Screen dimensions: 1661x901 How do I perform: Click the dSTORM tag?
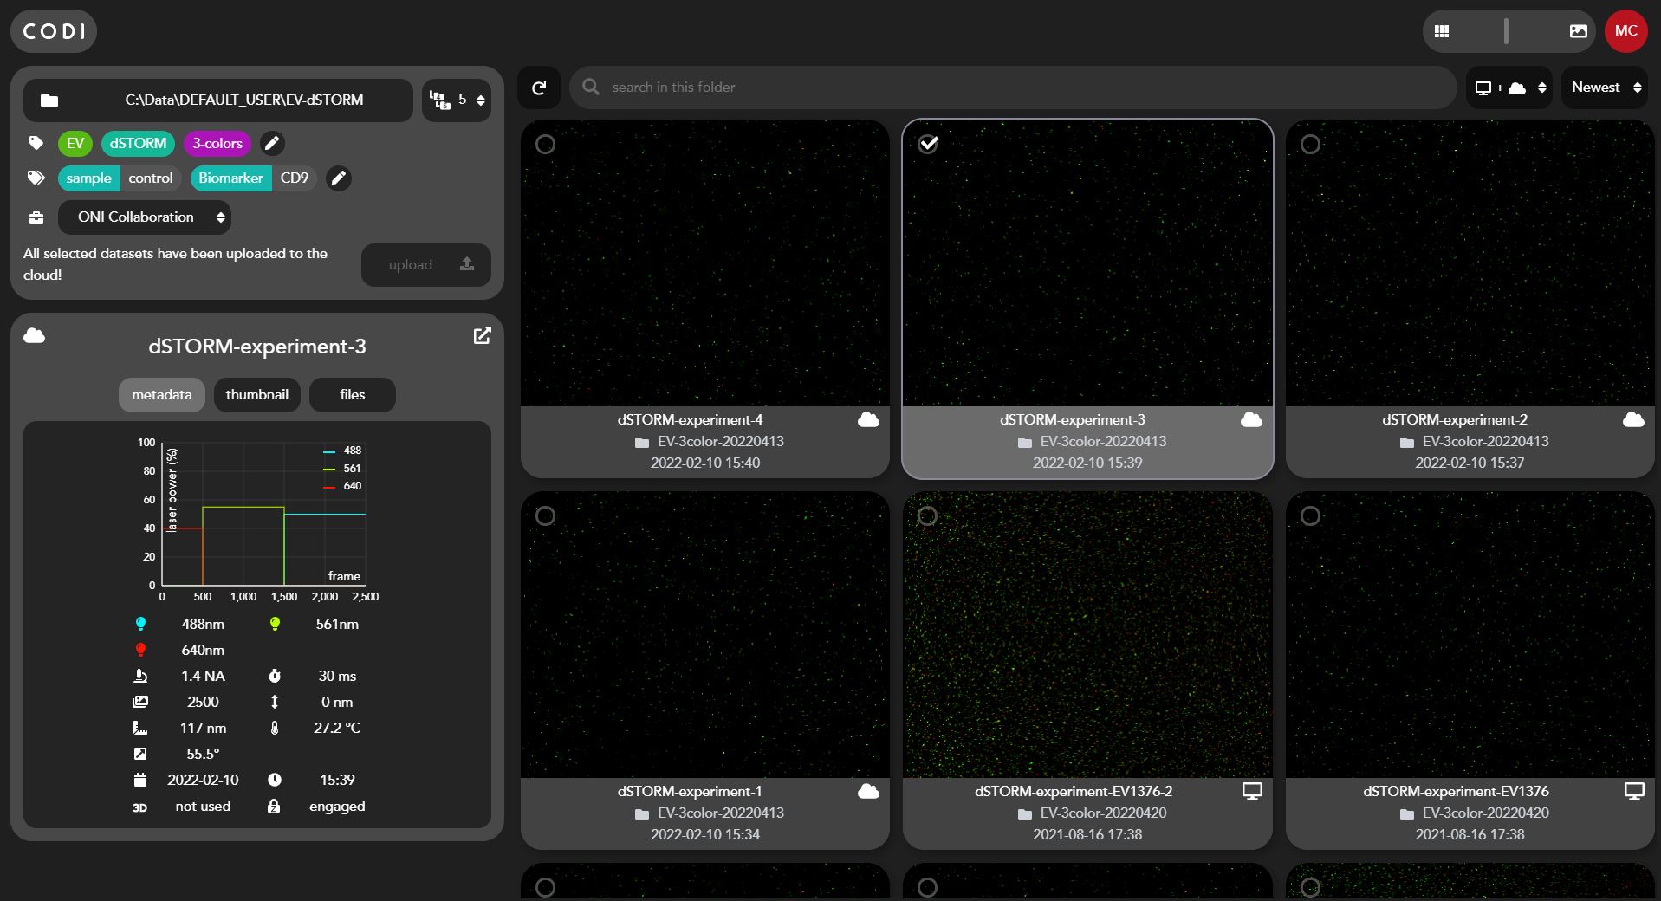click(x=138, y=144)
